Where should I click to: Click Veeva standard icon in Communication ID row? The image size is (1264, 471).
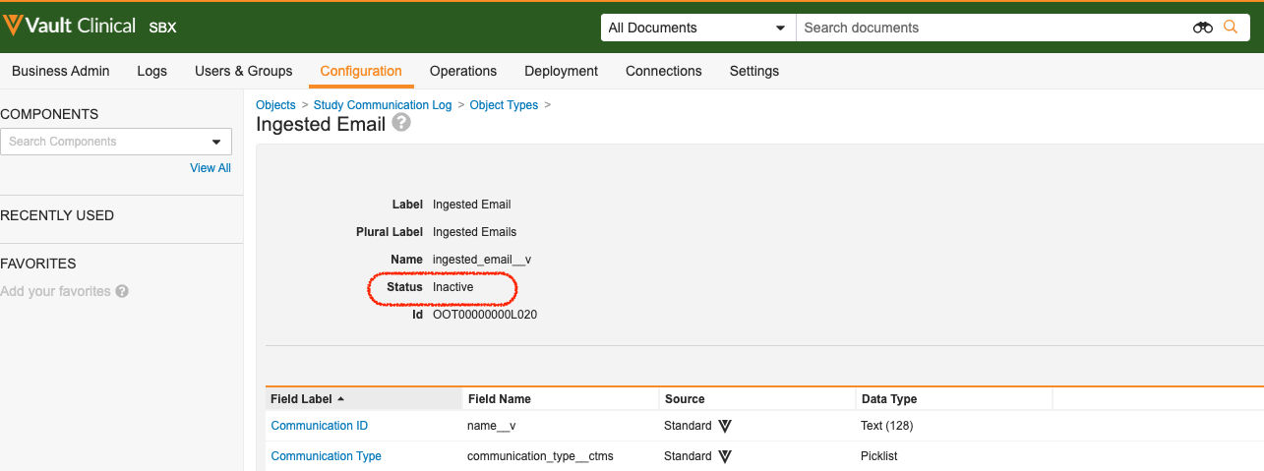(x=725, y=426)
